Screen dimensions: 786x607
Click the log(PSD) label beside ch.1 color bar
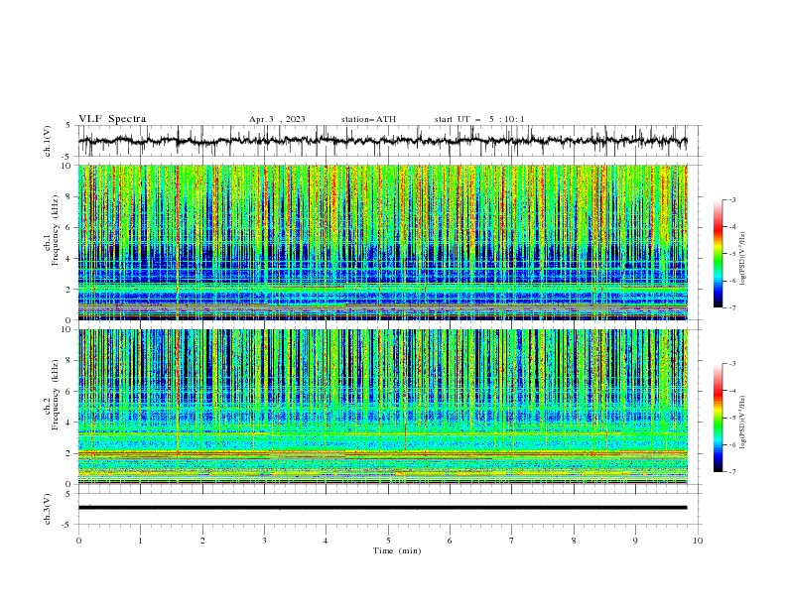[742, 259]
